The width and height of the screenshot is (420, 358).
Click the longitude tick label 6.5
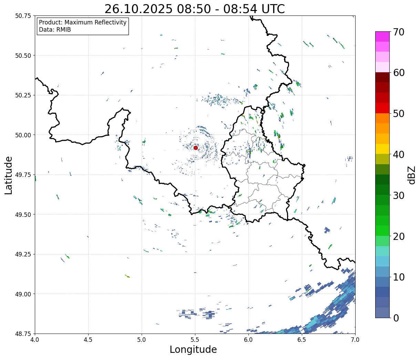click(302, 340)
